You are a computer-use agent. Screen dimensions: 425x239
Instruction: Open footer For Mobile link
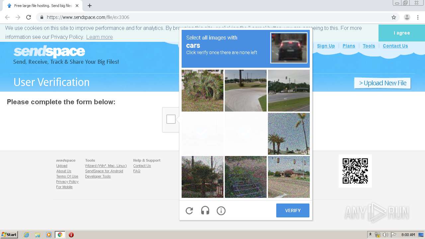click(64, 187)
